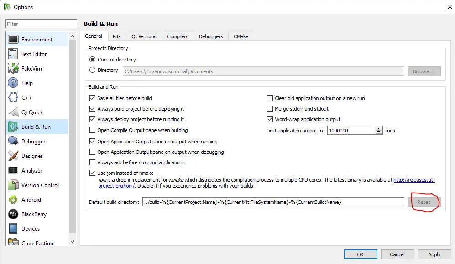This screenshot has width=455, height=264.
Task: Close the Options dialog
Action: click(x=450, y=7)
